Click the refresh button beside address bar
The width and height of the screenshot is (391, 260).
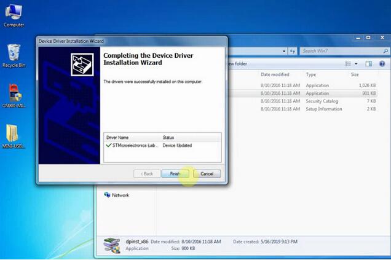292,52
